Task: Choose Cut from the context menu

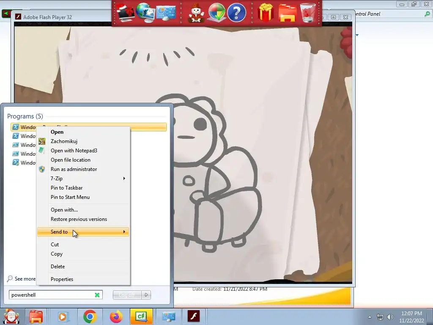Action: [55, 244]
